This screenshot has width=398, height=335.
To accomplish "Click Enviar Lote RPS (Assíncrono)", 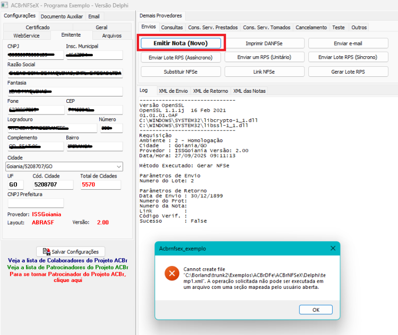I will [x=181, y=58].
